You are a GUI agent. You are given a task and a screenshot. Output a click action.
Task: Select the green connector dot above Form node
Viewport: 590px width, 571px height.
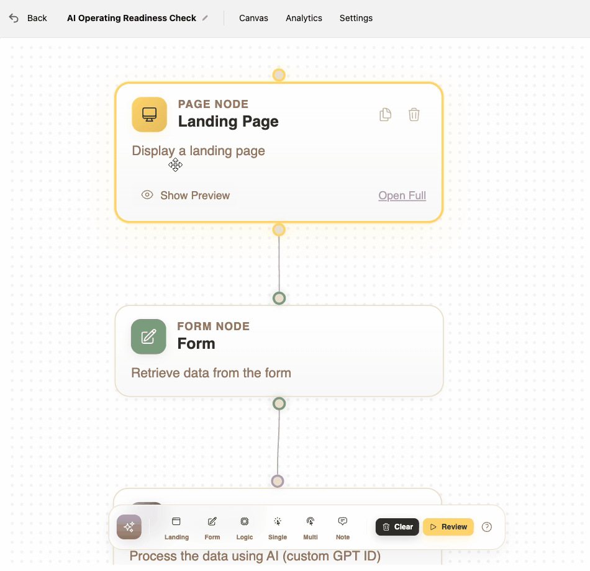coord(279,298)
